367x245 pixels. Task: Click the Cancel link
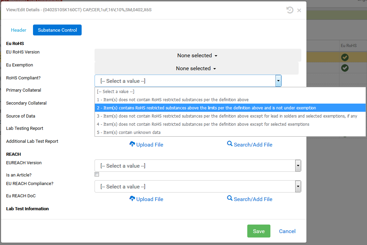[287, 231]
